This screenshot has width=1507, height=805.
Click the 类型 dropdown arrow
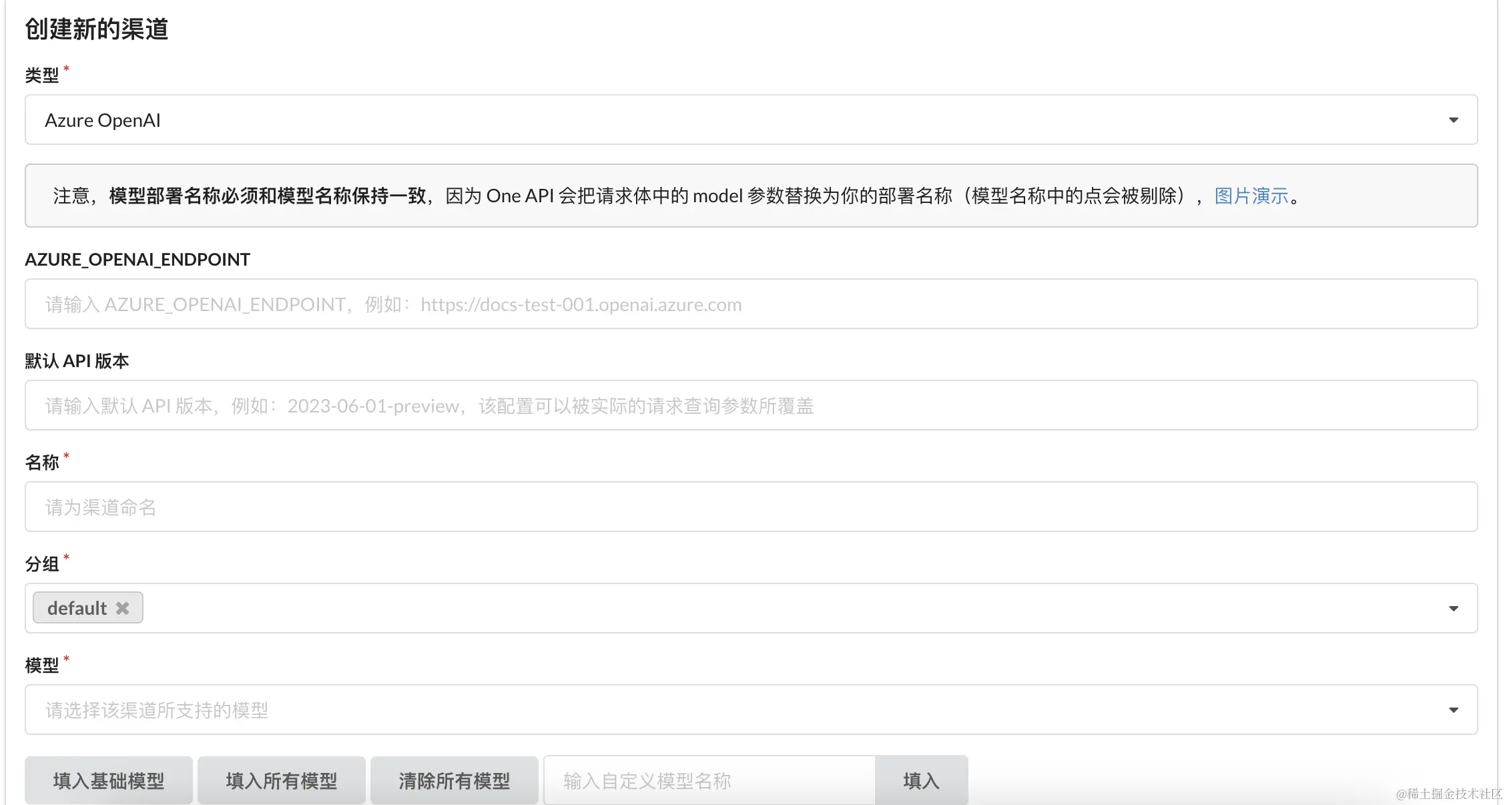[x=1453, y=120]
